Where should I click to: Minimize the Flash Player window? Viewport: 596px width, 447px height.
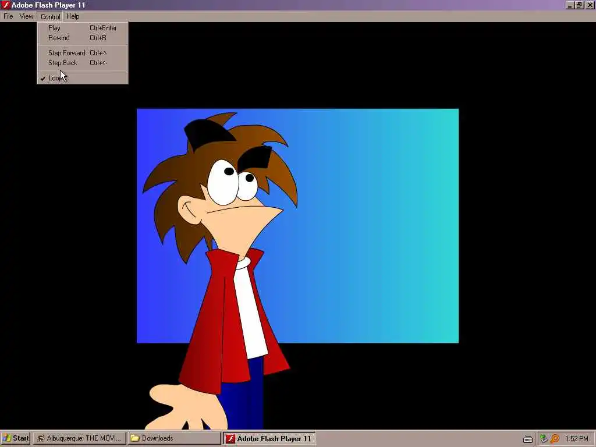(x=570, y=5)
